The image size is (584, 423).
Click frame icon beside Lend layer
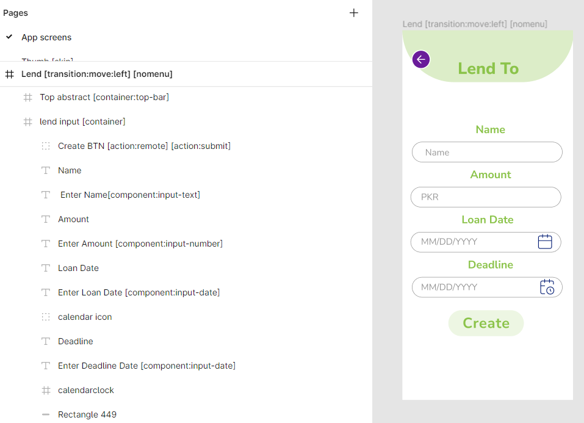(x=10, y=74)
